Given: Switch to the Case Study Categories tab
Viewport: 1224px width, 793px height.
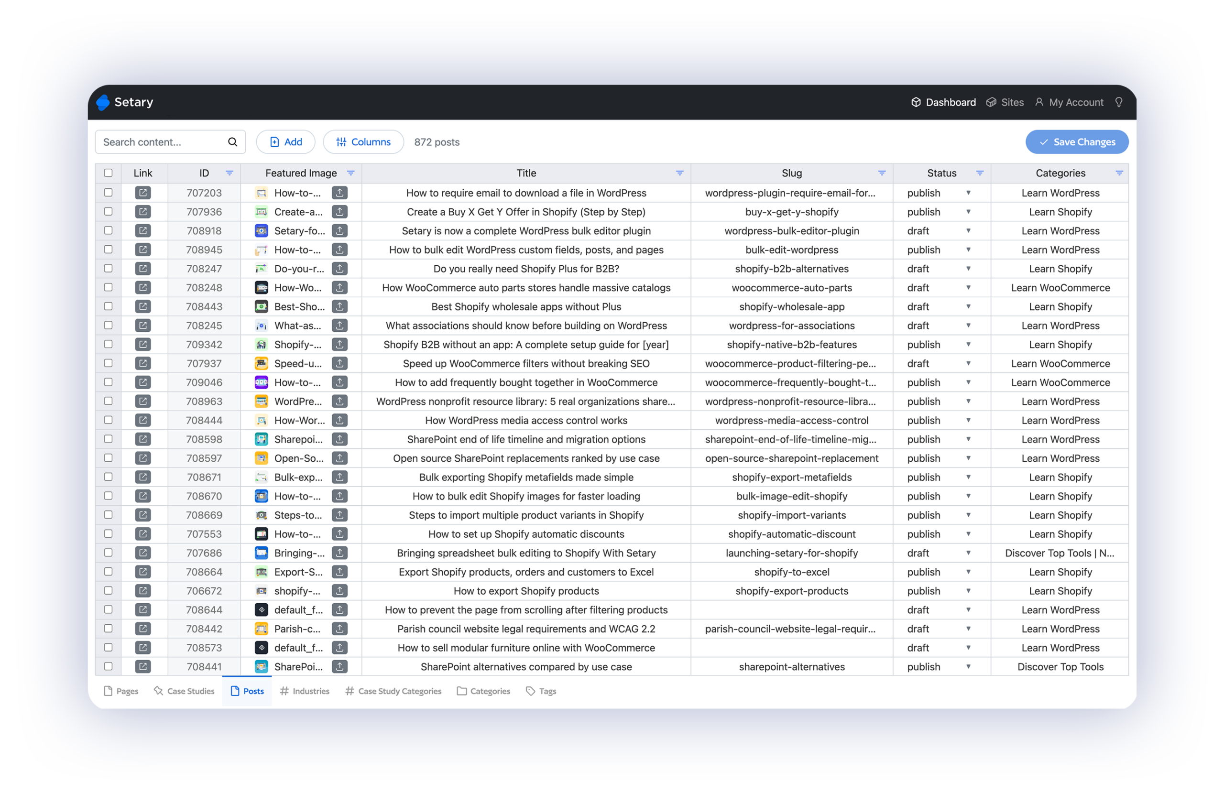Looking at the screenshot, I should tap(393, 691).
